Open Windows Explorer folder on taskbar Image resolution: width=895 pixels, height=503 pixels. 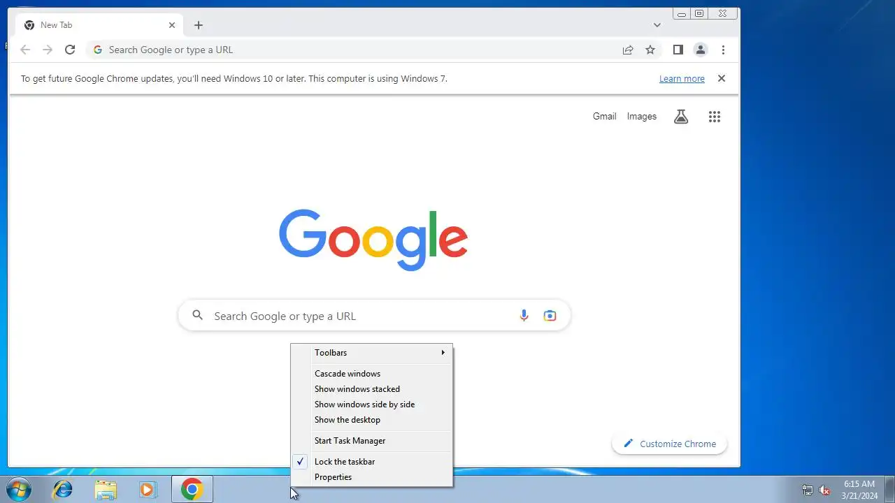pos(106,489)
